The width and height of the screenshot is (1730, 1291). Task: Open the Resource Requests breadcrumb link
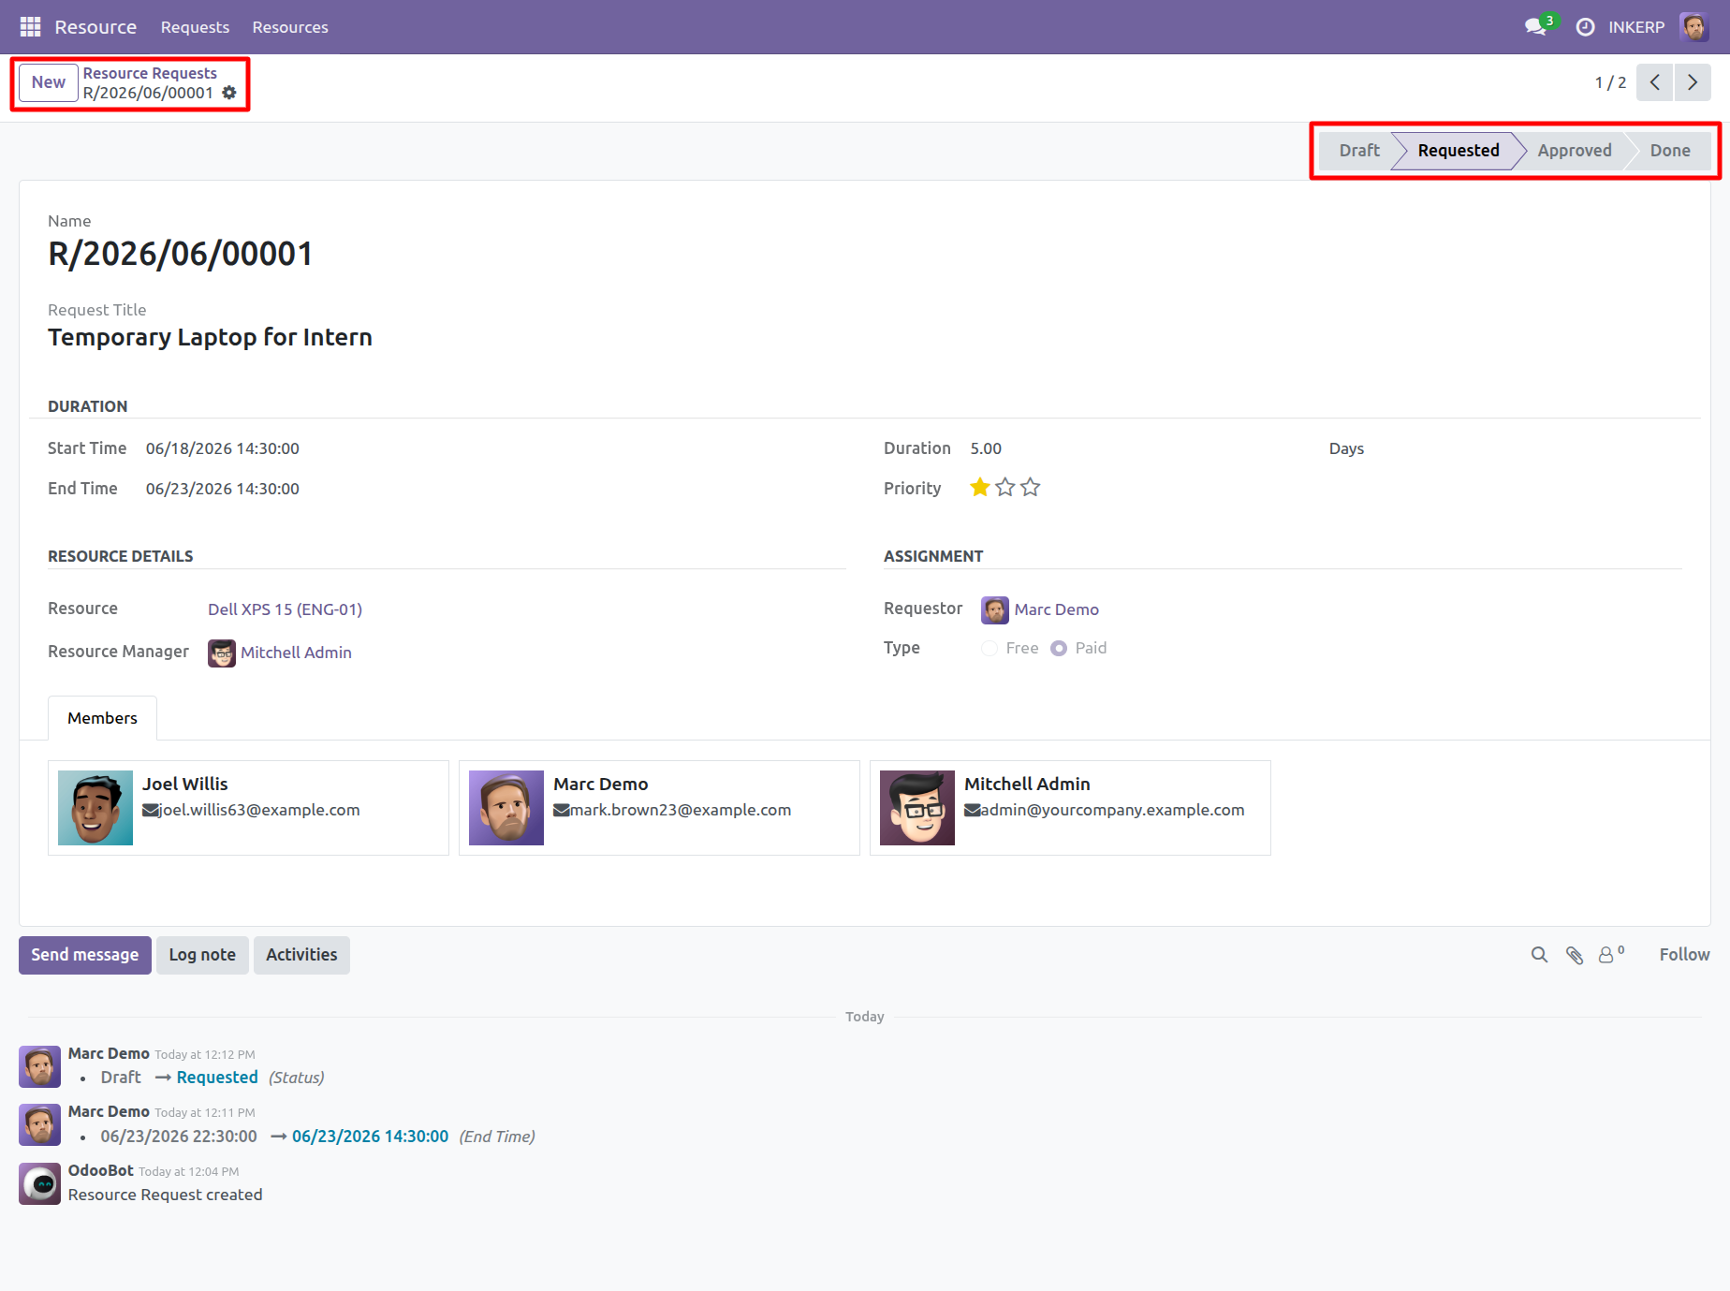pos(150,73)
